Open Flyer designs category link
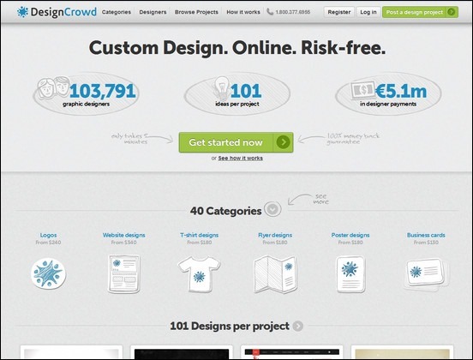 275,235
